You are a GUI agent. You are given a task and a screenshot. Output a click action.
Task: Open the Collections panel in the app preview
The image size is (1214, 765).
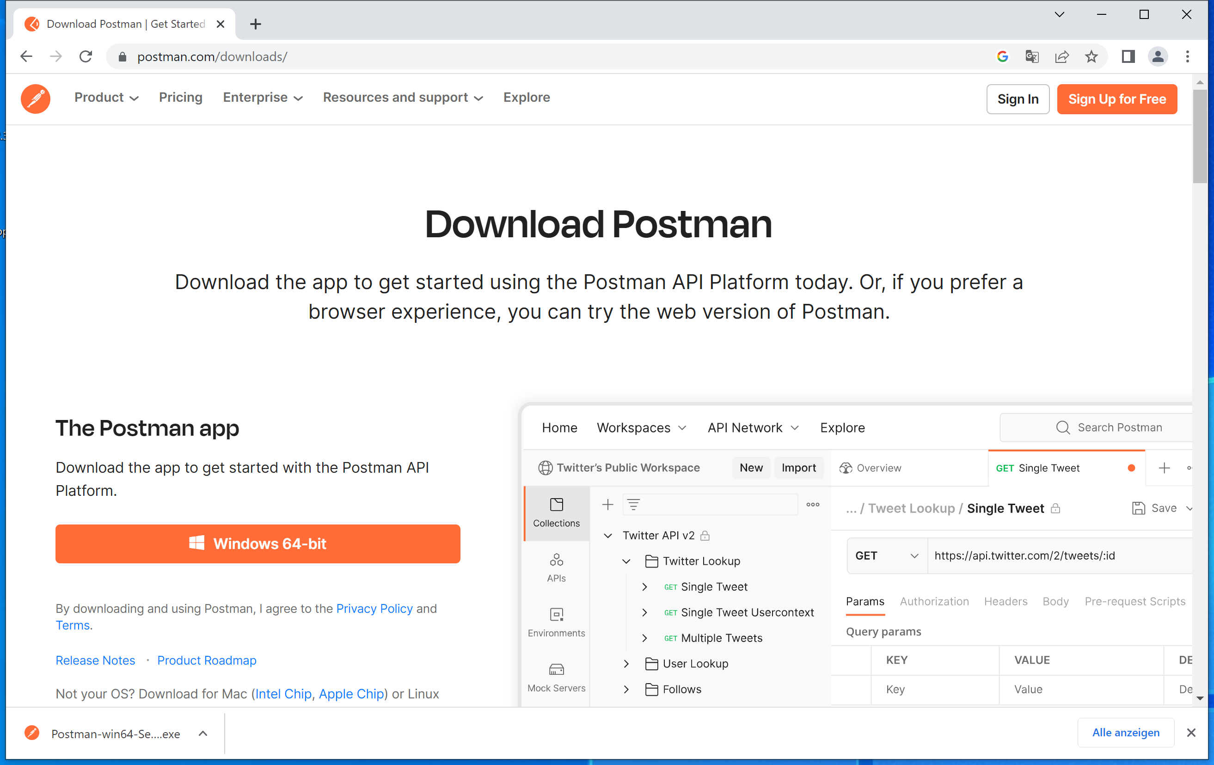pyautogui.click(x=556, y=512)
